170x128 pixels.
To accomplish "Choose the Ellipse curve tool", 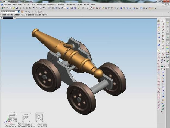I will click(x=163, y=51).
